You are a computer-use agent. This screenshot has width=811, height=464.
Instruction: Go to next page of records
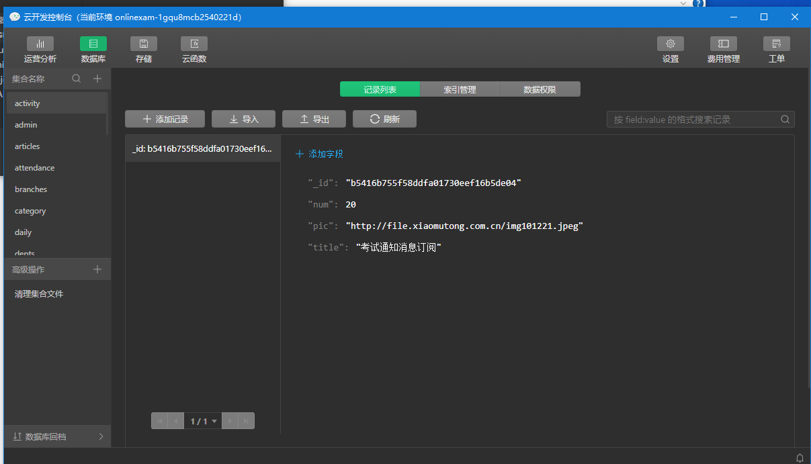230,421
